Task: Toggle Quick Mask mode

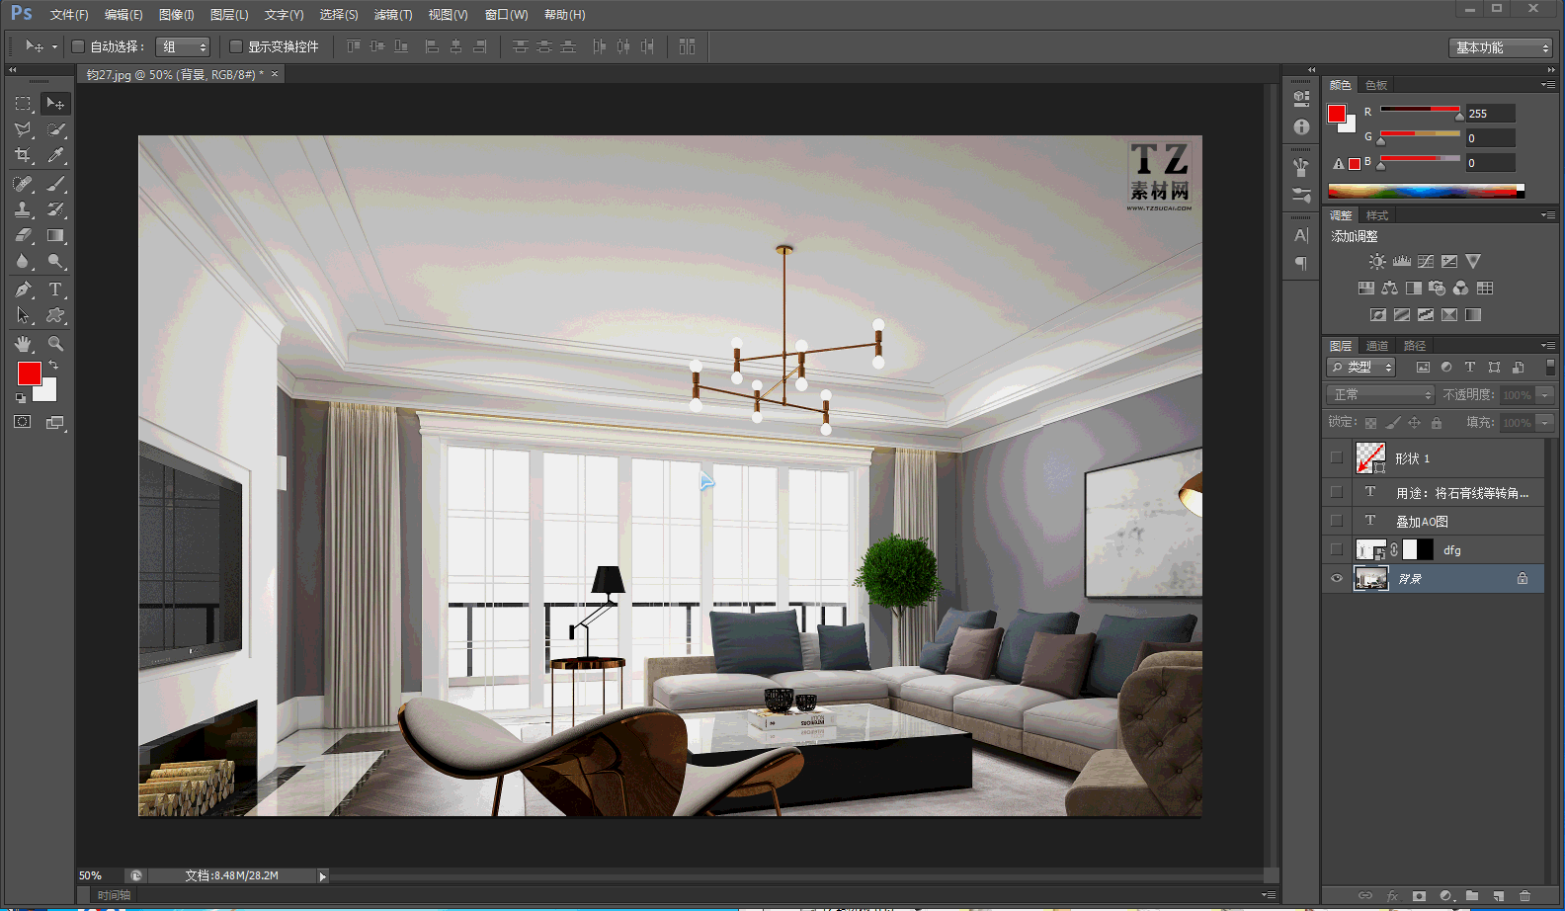Action: (x=23, y=422)
